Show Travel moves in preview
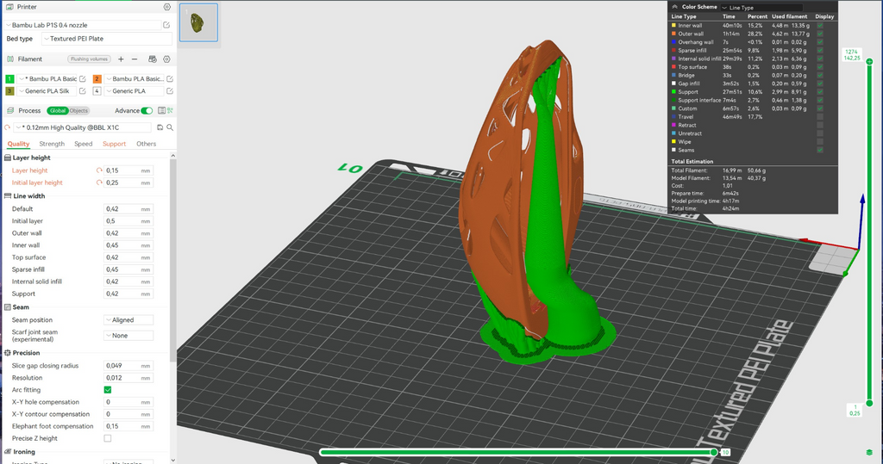Viewport: 883px width, 464px height. pos(820,117)
